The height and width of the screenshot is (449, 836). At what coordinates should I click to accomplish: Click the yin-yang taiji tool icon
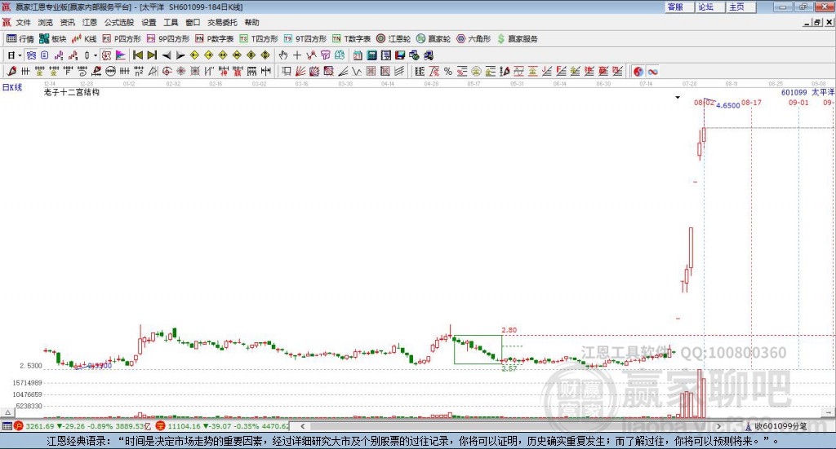click(x=638, y=72)
